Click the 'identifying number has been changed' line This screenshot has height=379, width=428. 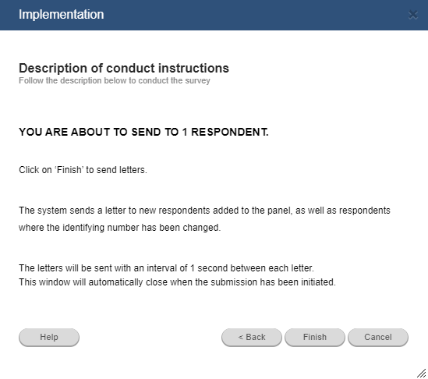(x=119, y=228)
